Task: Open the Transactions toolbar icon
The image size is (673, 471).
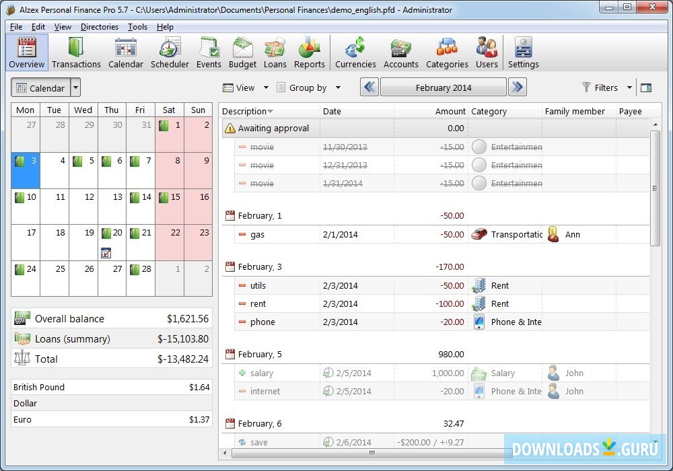Action: click(76, 52)
